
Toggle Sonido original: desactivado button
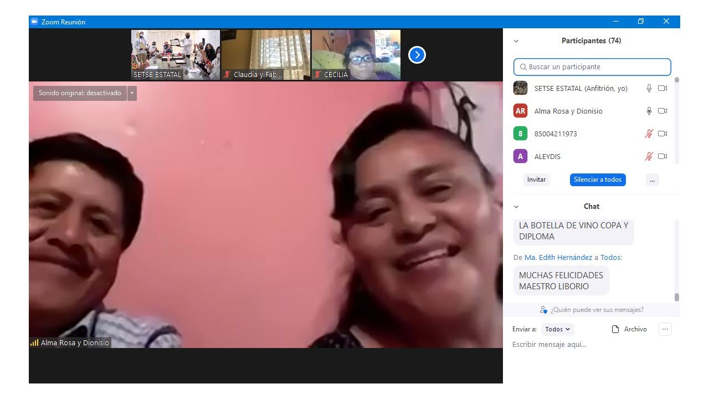(80, 93)
